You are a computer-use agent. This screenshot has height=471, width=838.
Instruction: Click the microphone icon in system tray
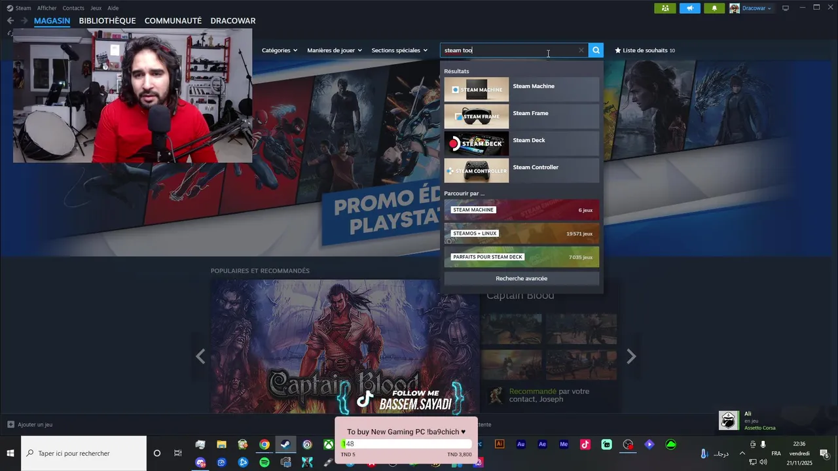coord(763,445)
